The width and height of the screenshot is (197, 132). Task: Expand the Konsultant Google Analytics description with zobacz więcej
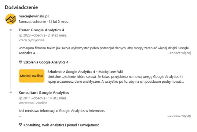pyautogui.click(x=179, y=116)
